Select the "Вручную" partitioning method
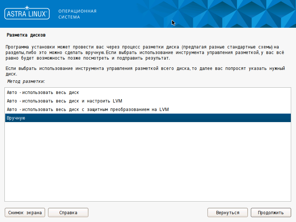296x222 pixels. pyautogui.click(x=16, y=118)
